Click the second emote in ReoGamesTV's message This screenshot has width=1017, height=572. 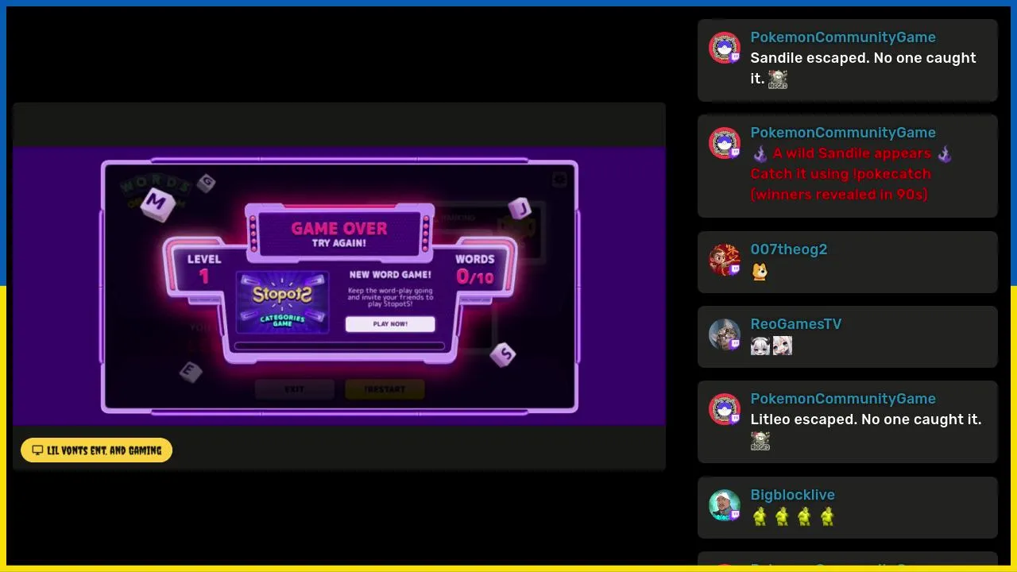coord(783,346)
